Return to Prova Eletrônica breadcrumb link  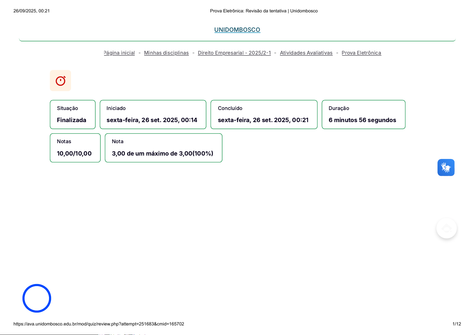tap(361, 53)
